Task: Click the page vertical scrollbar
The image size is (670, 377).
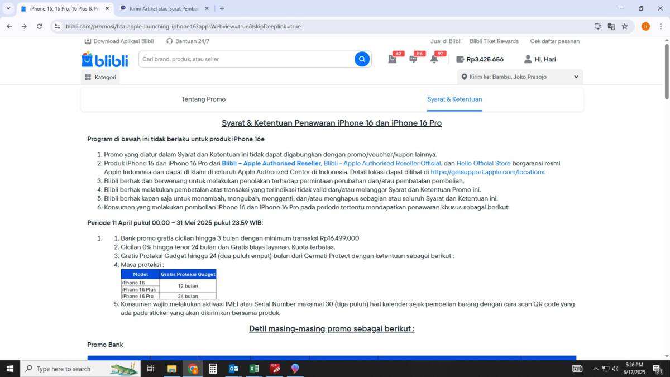Action: pos(666,70)
